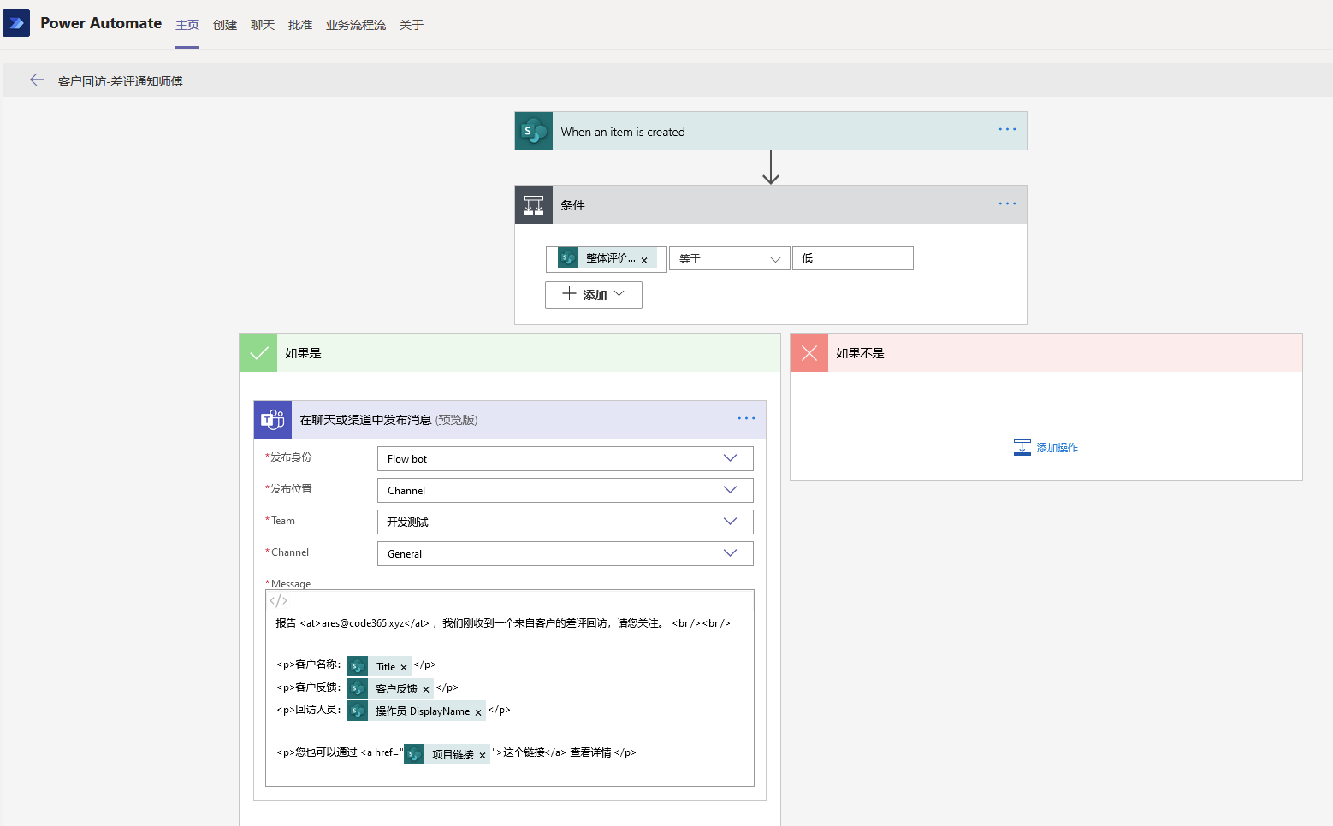Viewport: 1333px width, 826px height.
Task: Click the Teams icon on the post message action
Action: [x=272, y=419]
